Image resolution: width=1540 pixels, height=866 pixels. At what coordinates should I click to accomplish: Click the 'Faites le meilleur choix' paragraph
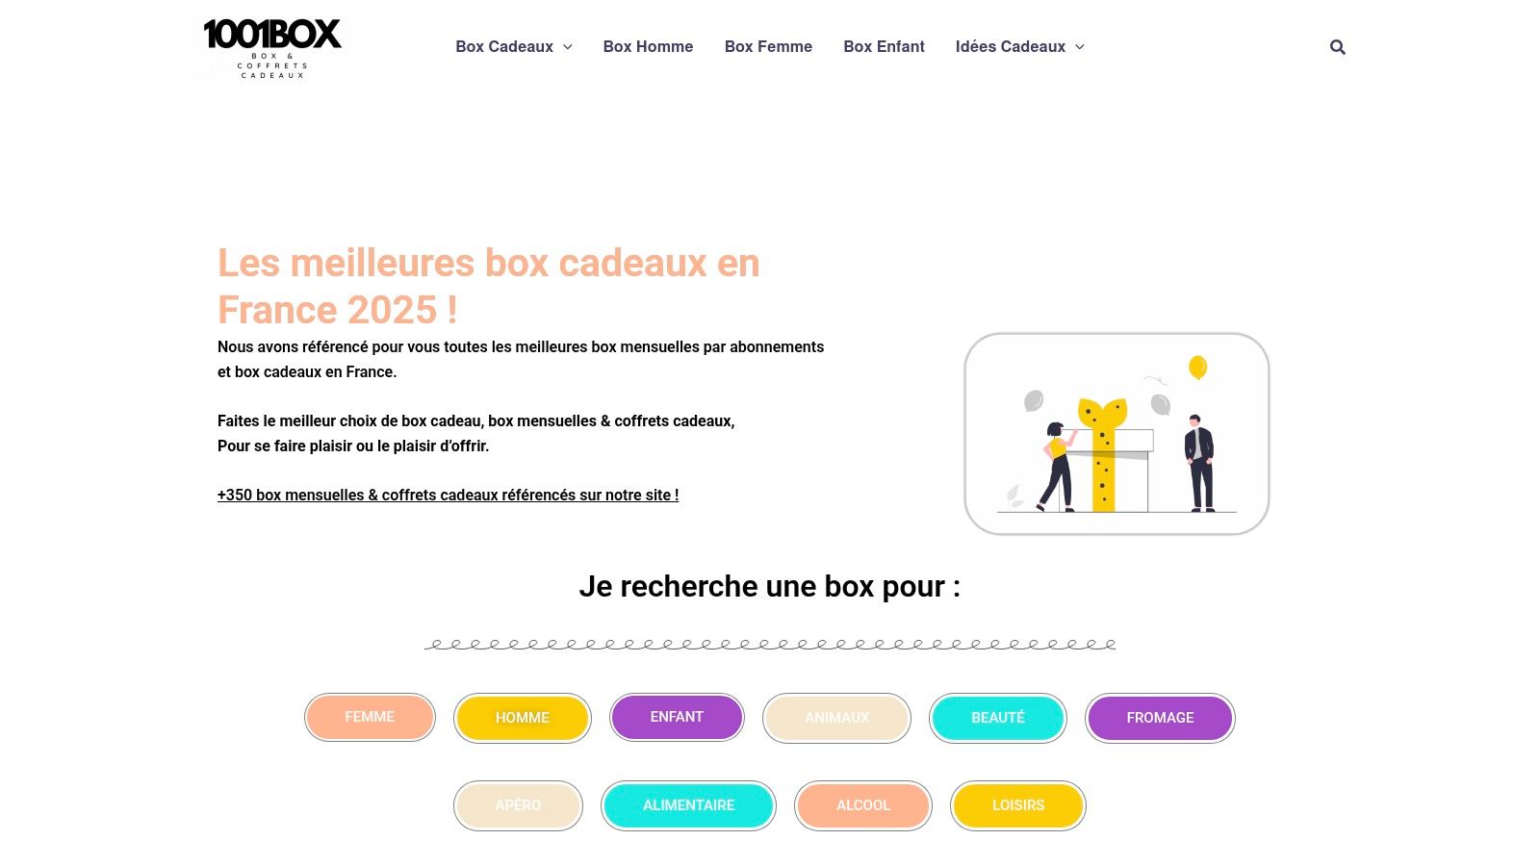[x=475, y=433]
